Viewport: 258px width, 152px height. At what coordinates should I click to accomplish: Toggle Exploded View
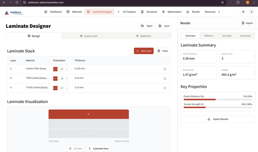99,148
